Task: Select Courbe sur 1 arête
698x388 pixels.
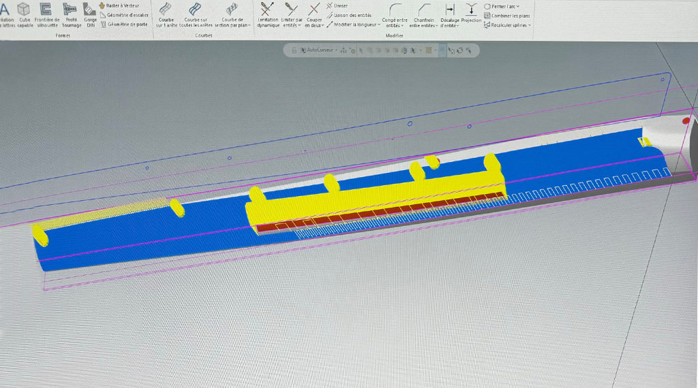Action: pos(166,15)
